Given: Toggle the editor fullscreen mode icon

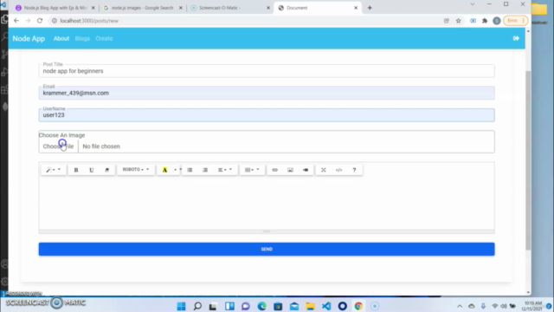Looking at the screenshot, I should point(323,170).
